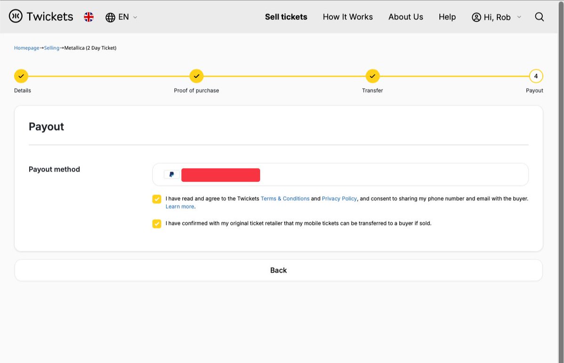The image size is (564, 363).
Task: Click the Details step label
Action: point(22,91)
